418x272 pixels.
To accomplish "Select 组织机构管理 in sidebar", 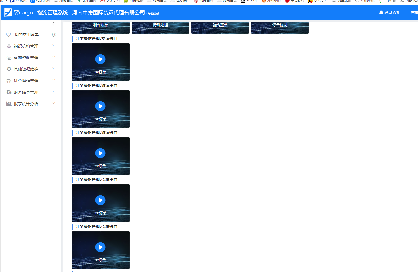I will pos(26,46).
